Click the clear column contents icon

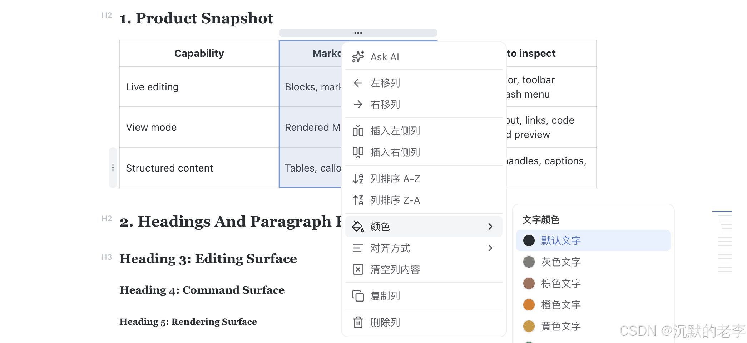358,269
